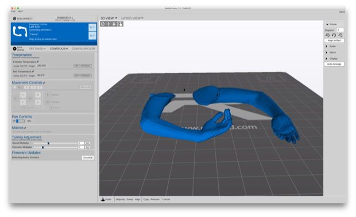Image resolution: width=356 pixels, height=217 pixels.
Task: Open the HELP menu
Action: (20, 11)
